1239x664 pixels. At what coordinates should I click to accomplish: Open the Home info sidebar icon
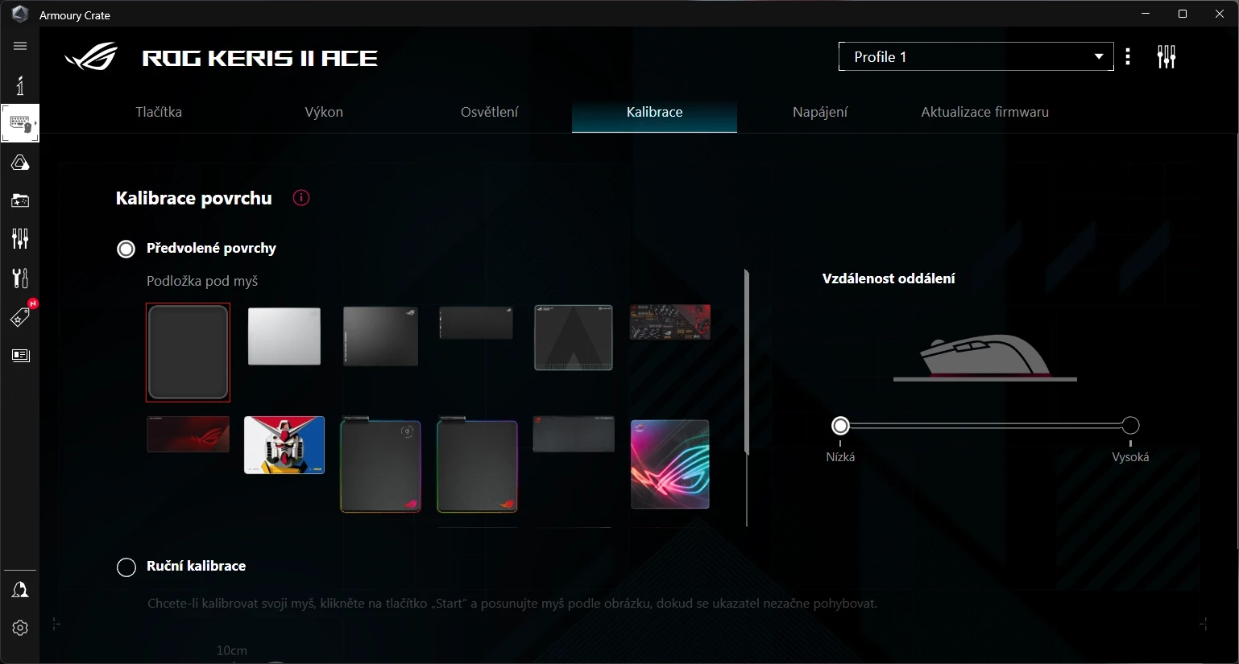pos(20,85)
